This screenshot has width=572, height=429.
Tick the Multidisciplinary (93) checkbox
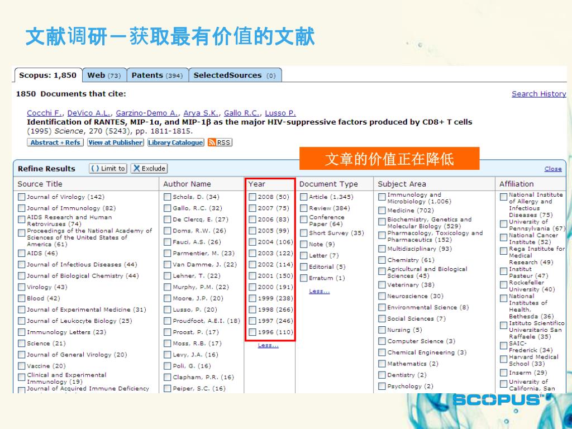click(x=382, y=249)
